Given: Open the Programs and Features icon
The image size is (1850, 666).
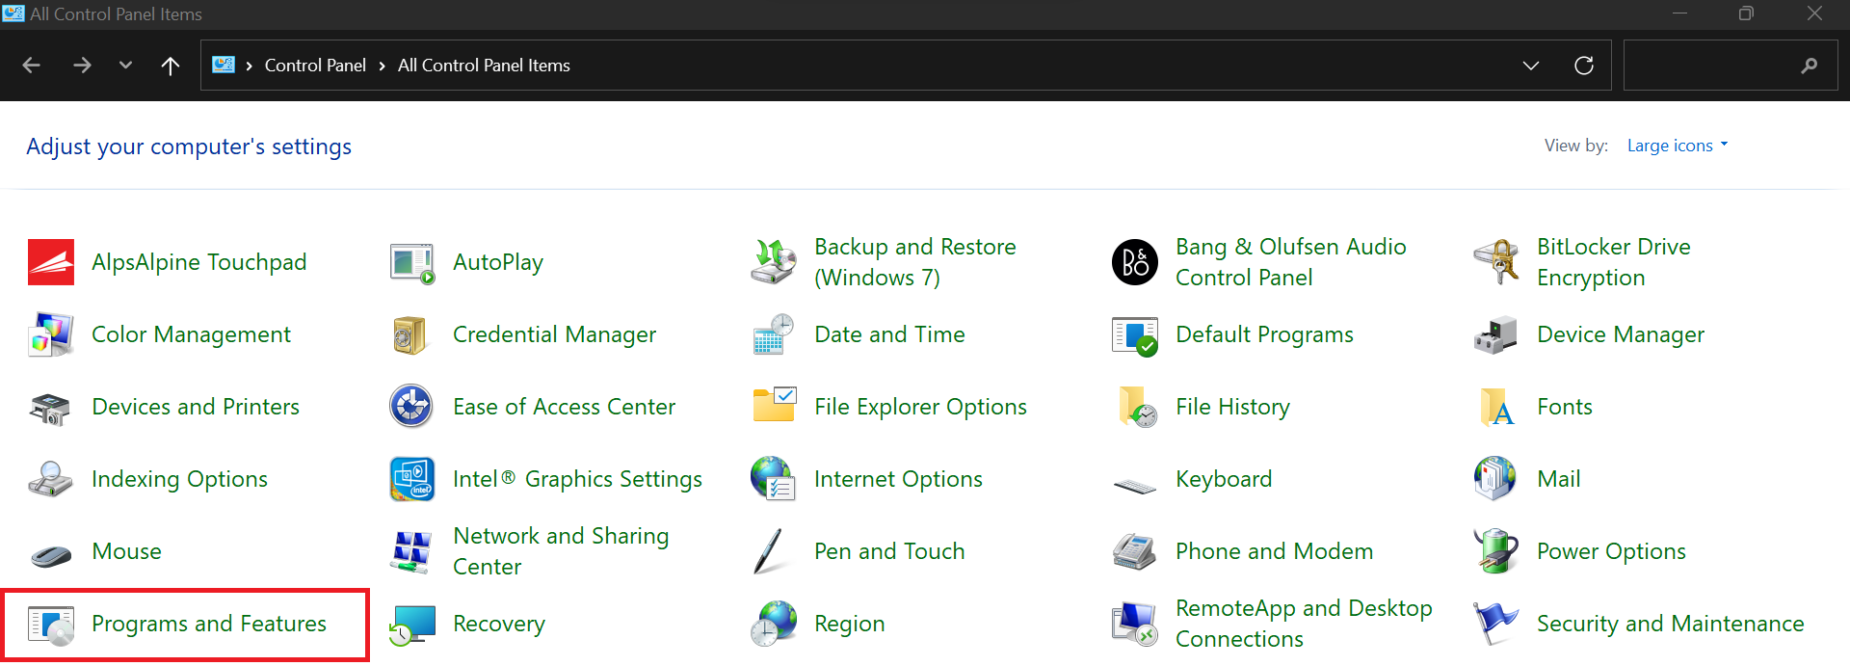Looking at the screenshot, I should click(x=51, y=625).
